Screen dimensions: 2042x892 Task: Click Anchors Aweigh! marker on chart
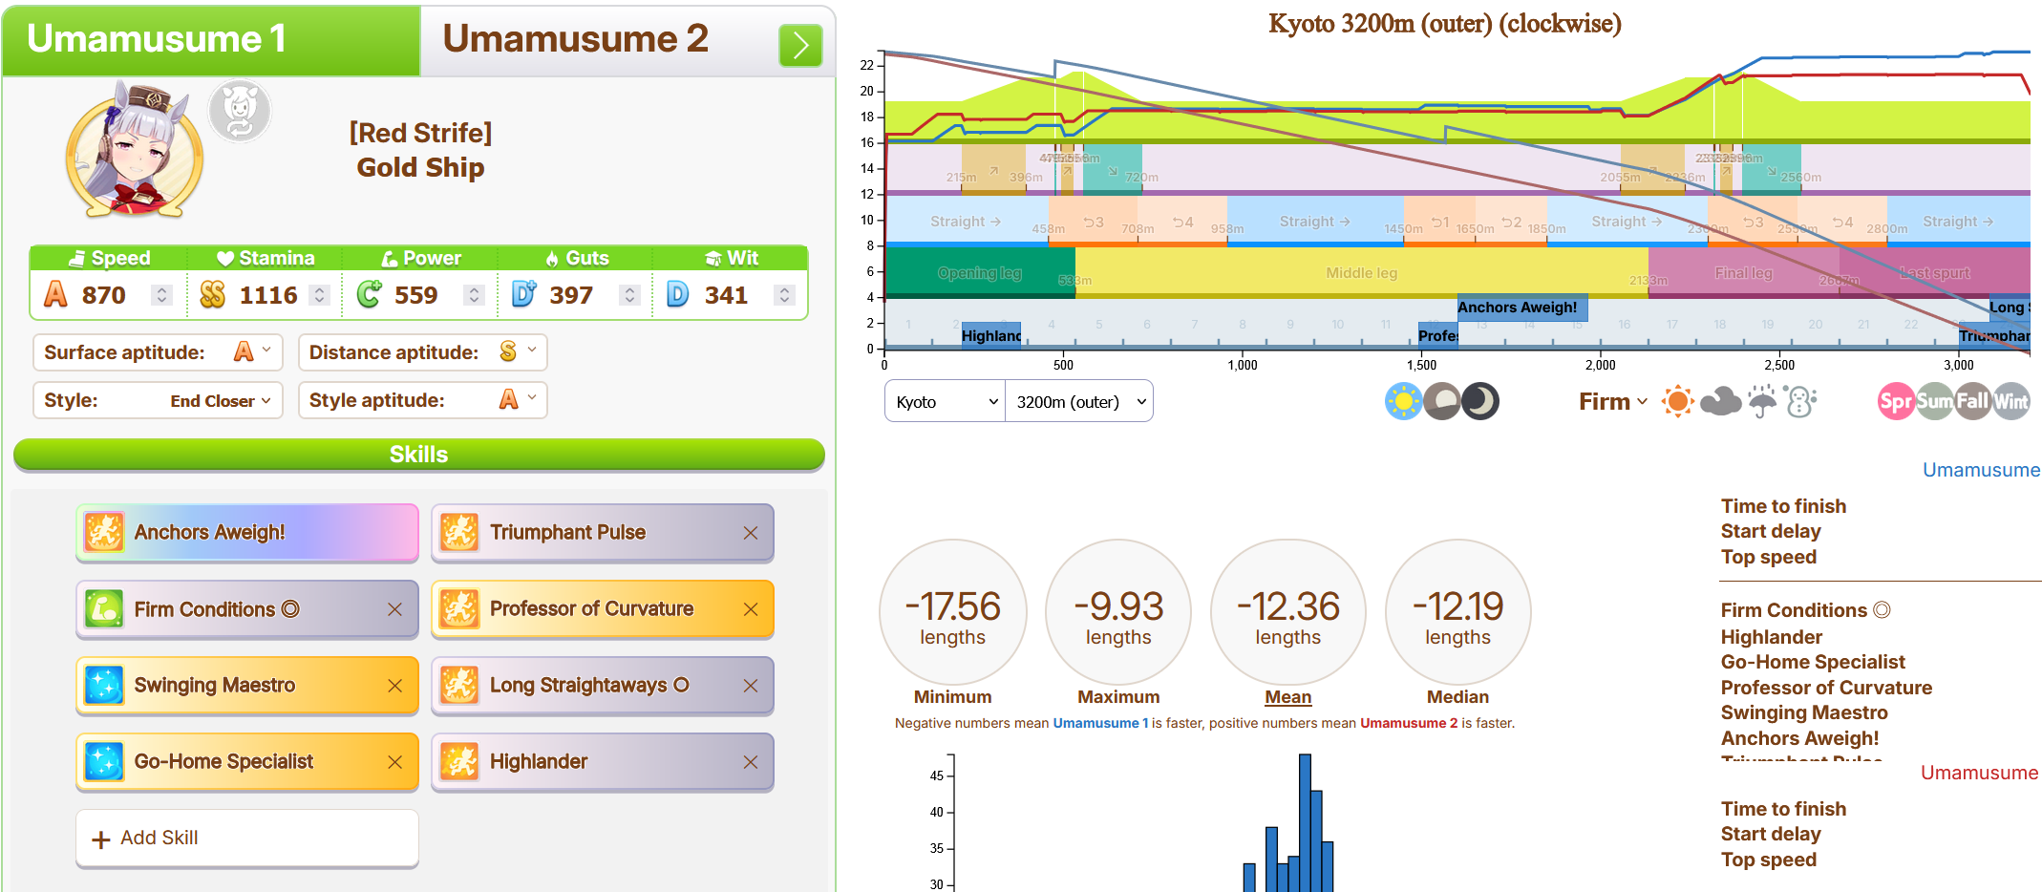tap(1522, 308)
